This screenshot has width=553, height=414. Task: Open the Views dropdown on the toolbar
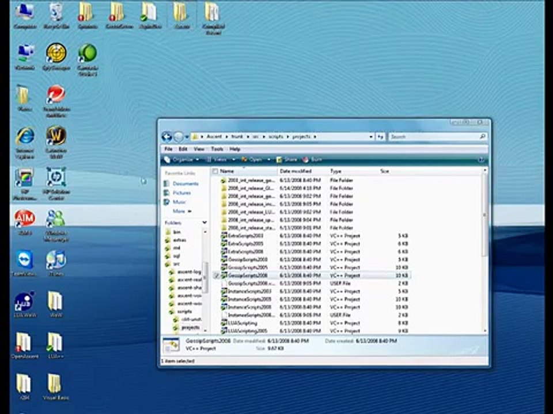click(220, 160)
